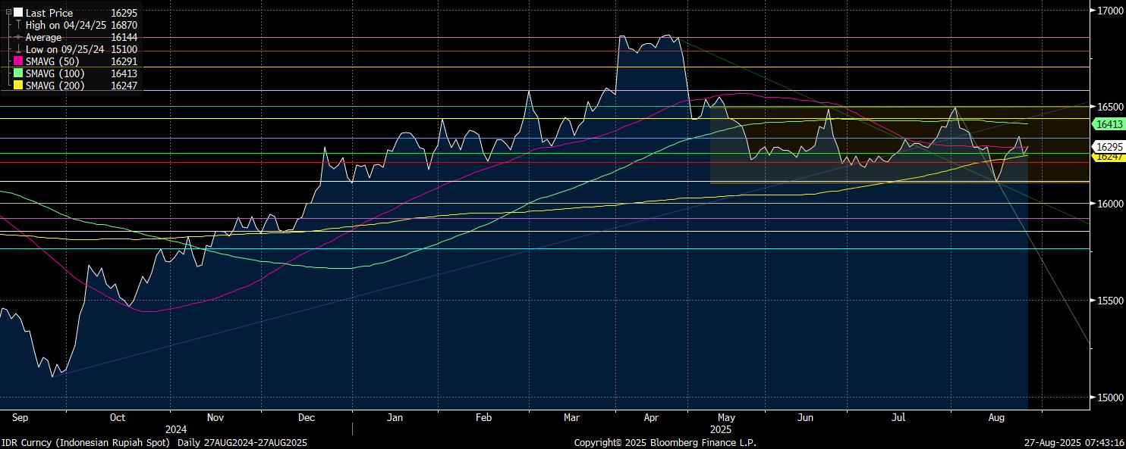Select the High on 04/24/25 marker icon
1126x449 pixels.
tap(18, 25)
